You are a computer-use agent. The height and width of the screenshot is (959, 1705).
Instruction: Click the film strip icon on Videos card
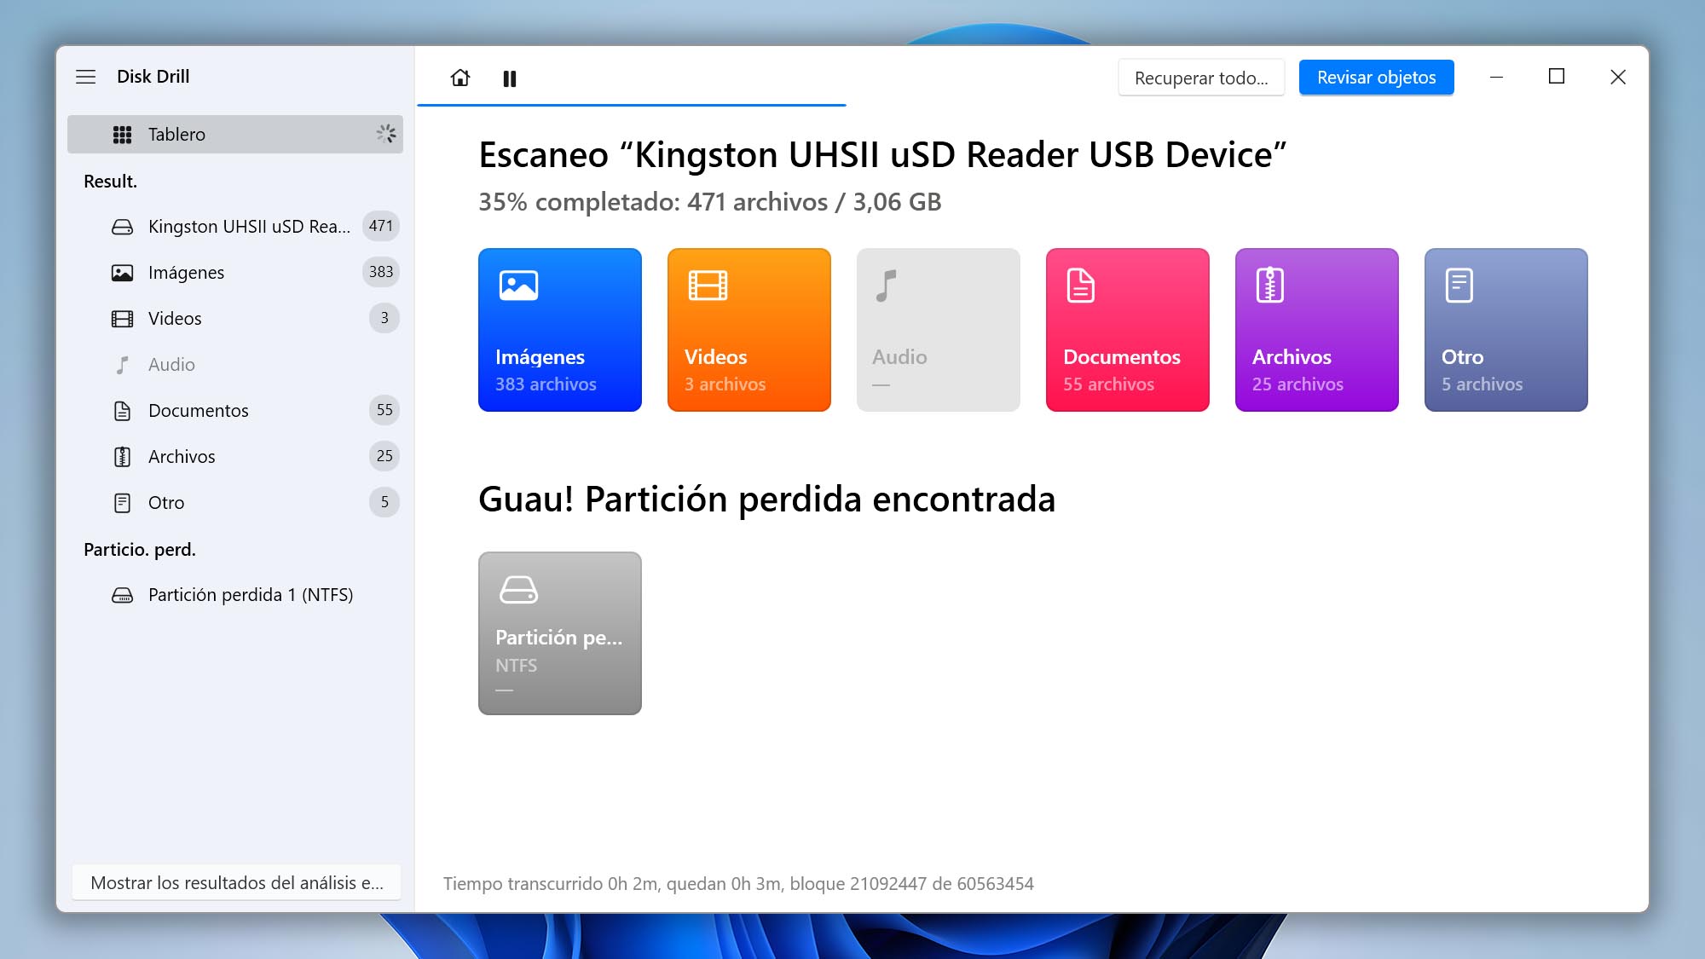tap(708, 286)
